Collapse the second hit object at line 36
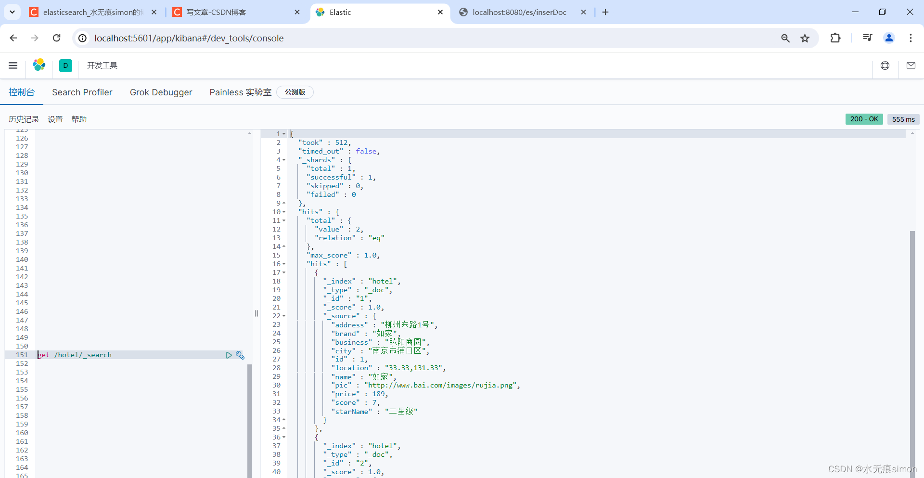 tap(284, 437)
